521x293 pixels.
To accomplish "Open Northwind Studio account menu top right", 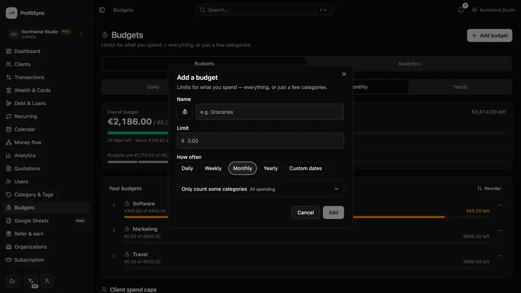I will 493,10.
